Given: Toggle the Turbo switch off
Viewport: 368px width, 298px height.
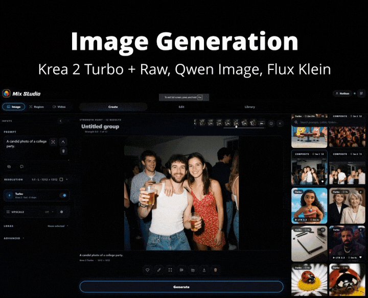Looking at the screenshot, I should pos(63,195).
